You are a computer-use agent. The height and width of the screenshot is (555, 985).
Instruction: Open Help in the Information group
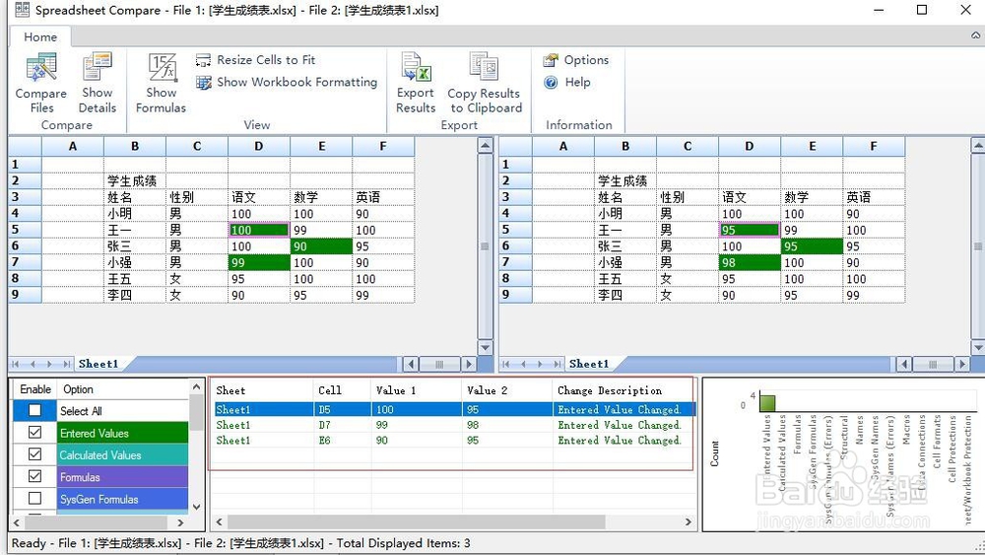click(567, 83)
